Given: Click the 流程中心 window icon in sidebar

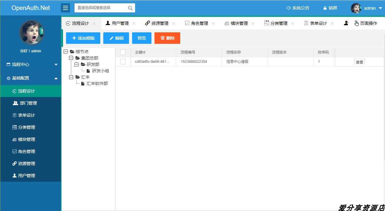Looking at the screenshot, I should click(x=8, y=64).
